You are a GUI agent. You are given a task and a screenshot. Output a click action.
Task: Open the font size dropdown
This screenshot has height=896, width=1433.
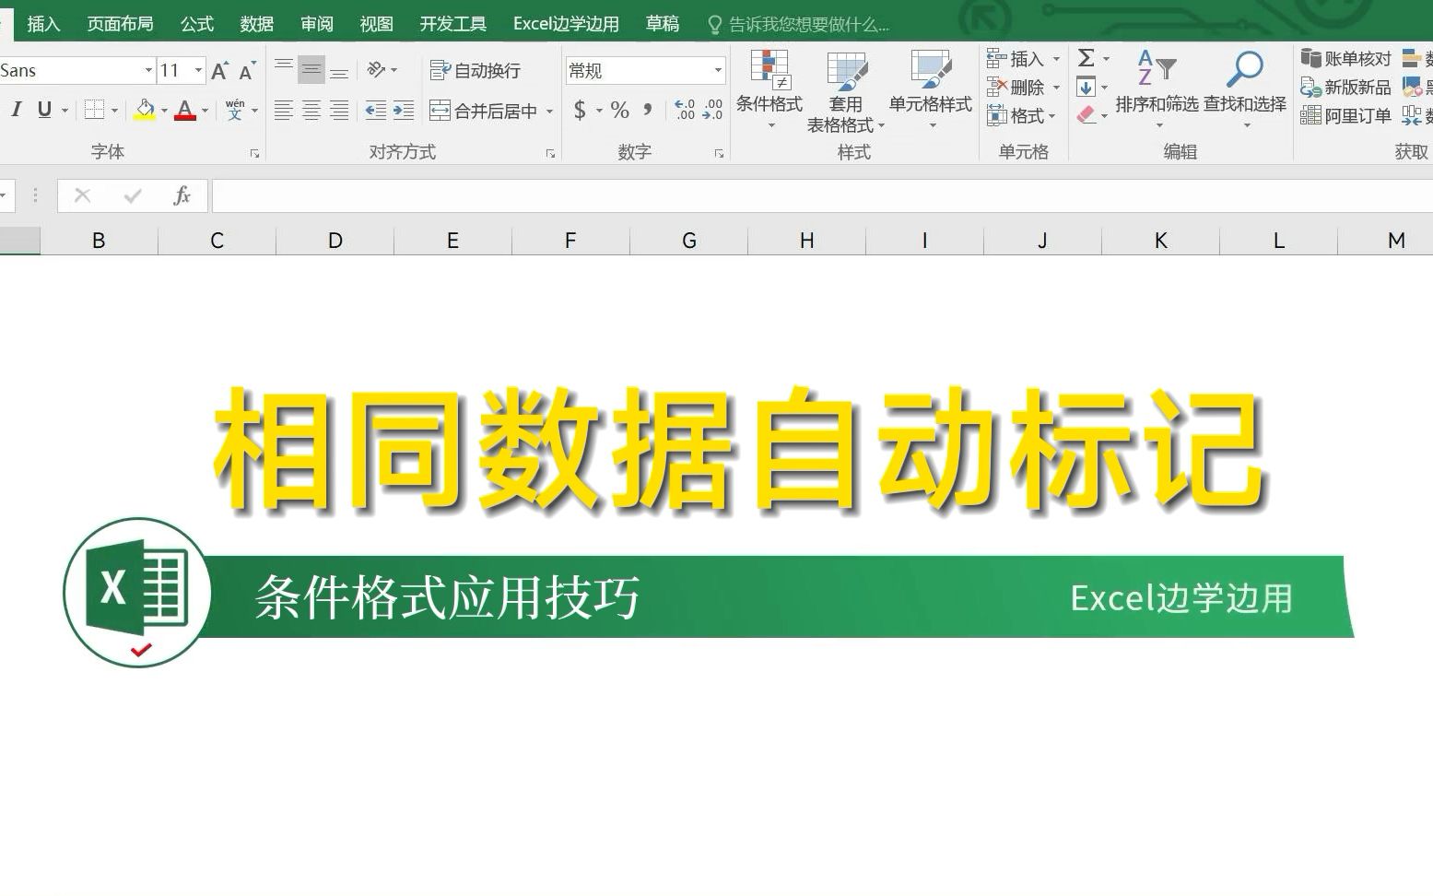click(x=198, y=70)
